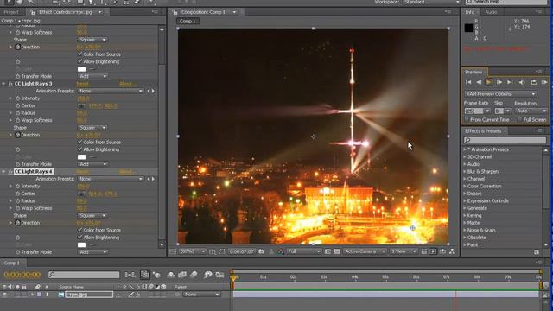This screenshot has width=553, height=311.
Task: Toggle pixel aspect ratio correction icon
Action: (x=424, y=251)
